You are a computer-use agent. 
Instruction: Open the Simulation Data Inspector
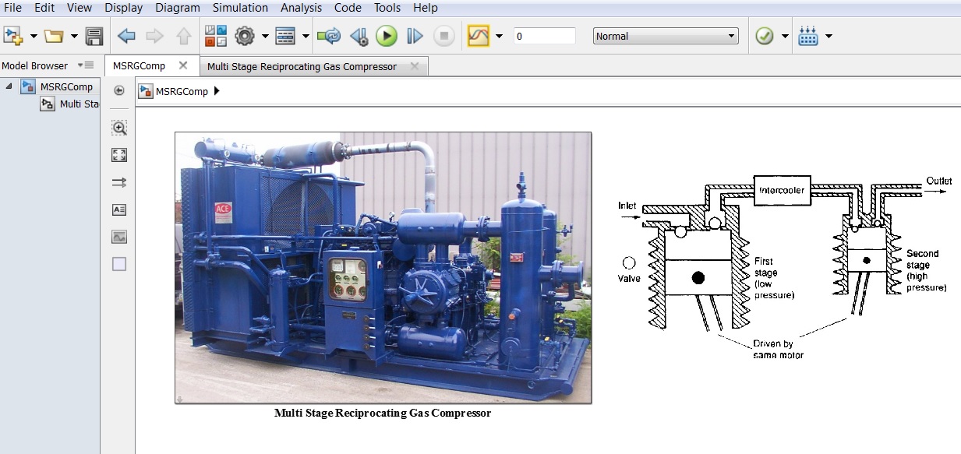click(x=477, y=35)
